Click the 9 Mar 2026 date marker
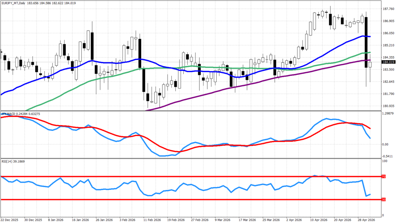 tap(223, 220)
